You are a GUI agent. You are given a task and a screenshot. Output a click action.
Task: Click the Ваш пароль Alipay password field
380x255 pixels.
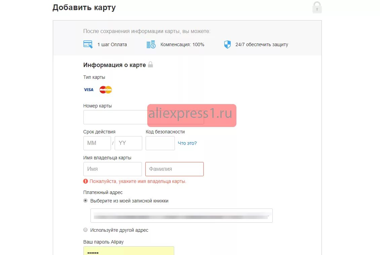129,251
